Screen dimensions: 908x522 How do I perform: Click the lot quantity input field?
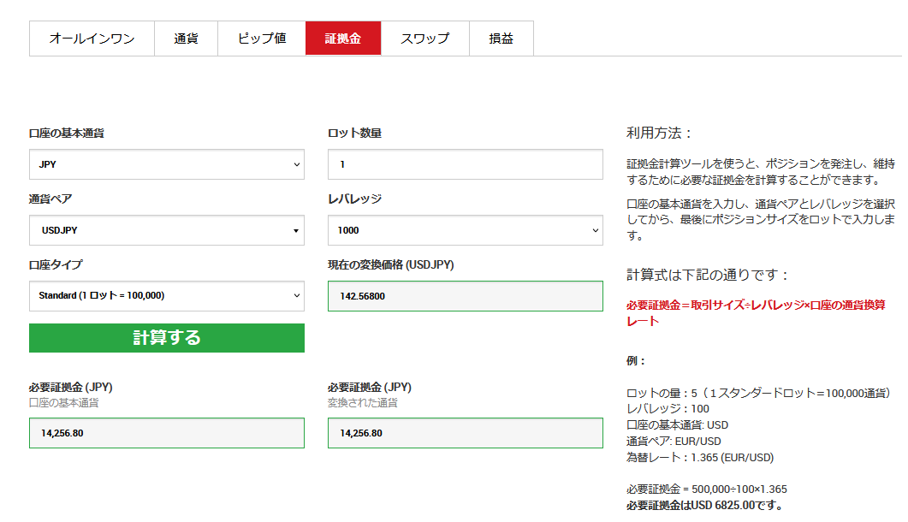click(x=465, y=164)
